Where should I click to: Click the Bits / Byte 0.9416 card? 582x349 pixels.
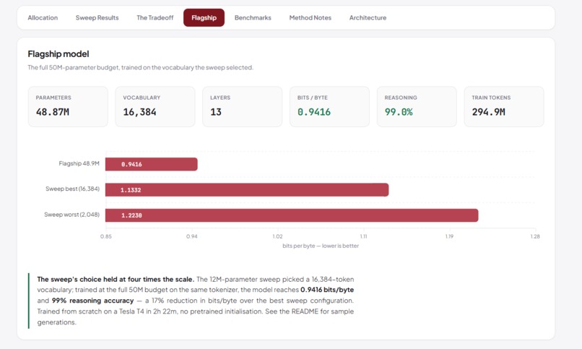click(329, 106)
